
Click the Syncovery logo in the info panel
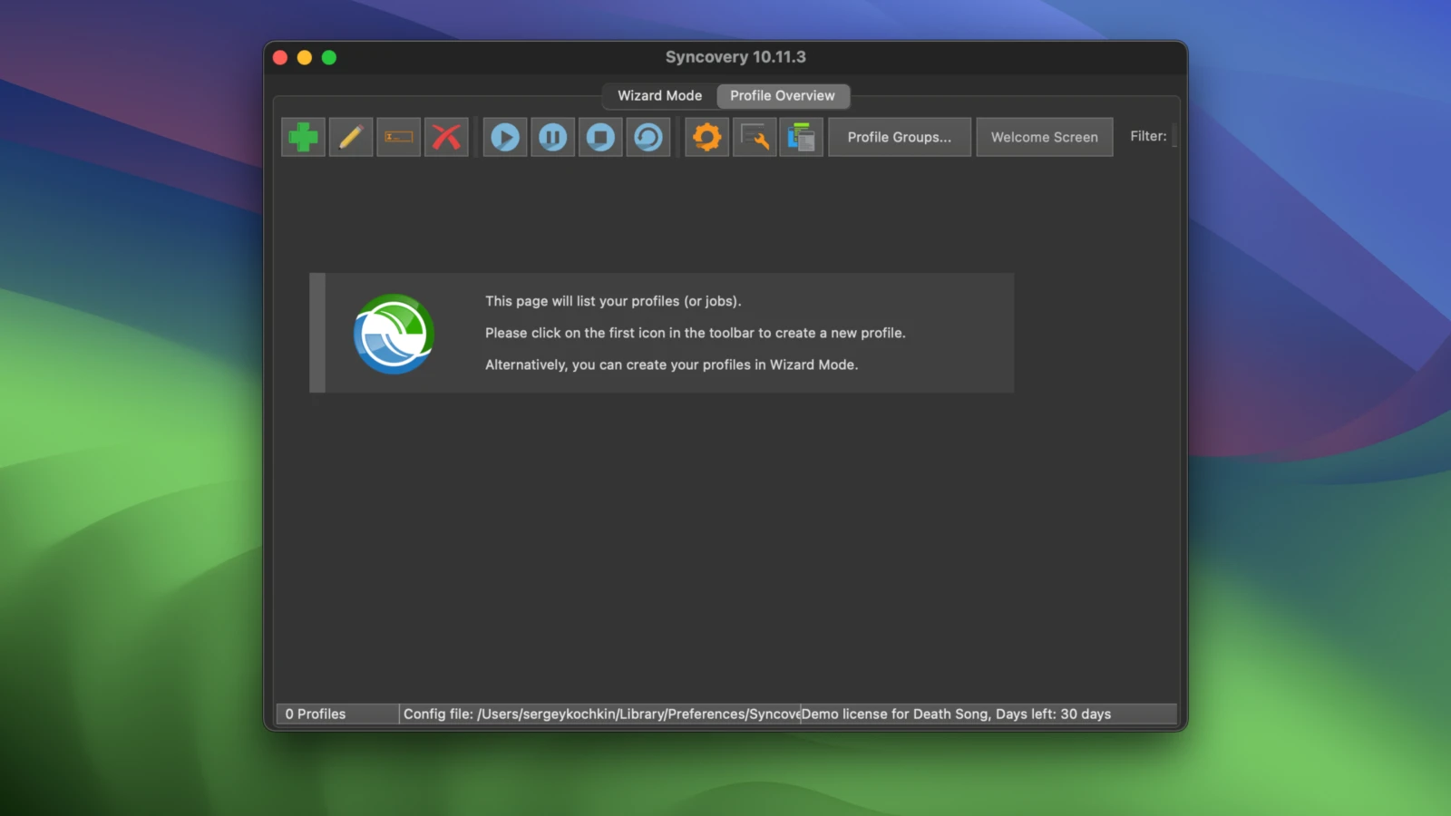click(394, 334)
